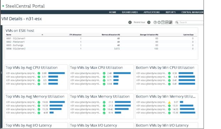Click the first clock time icon
Screen dimensions: 221x129
(155, 22)
